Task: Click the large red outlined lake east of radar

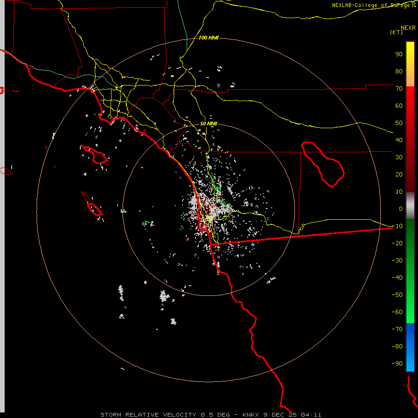Action: pyautogui.click(x=323, y=164)
